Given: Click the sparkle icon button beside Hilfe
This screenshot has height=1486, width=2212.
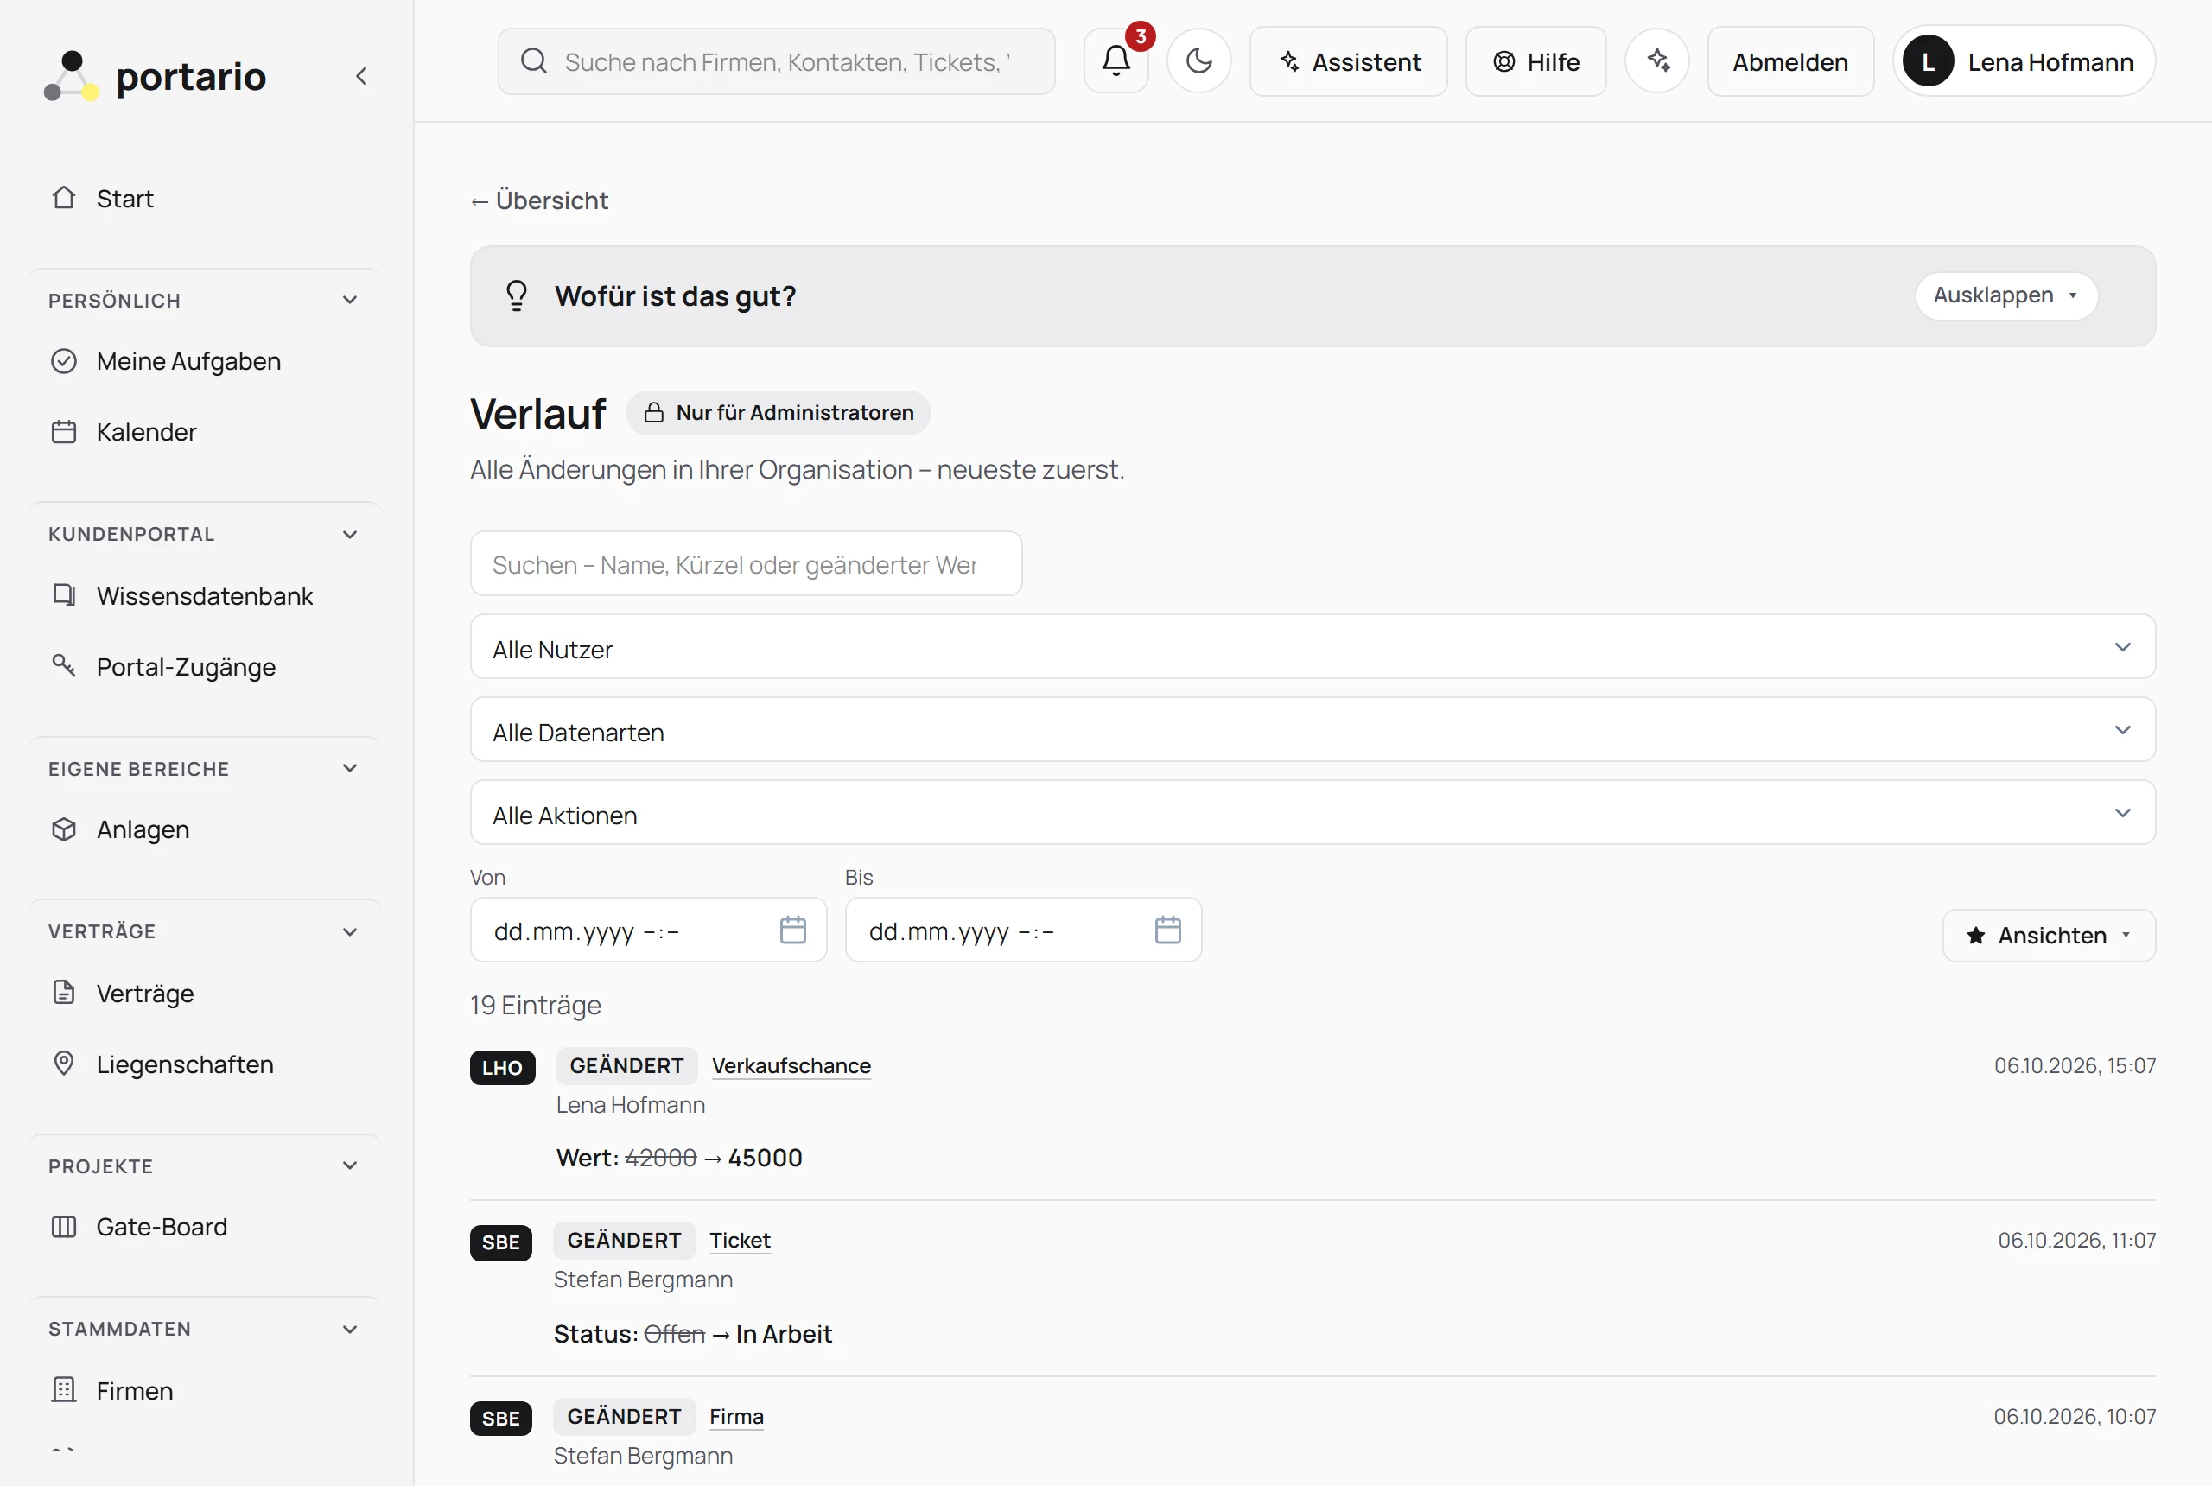Looking at the screenshot, I should pos(1656,60).
